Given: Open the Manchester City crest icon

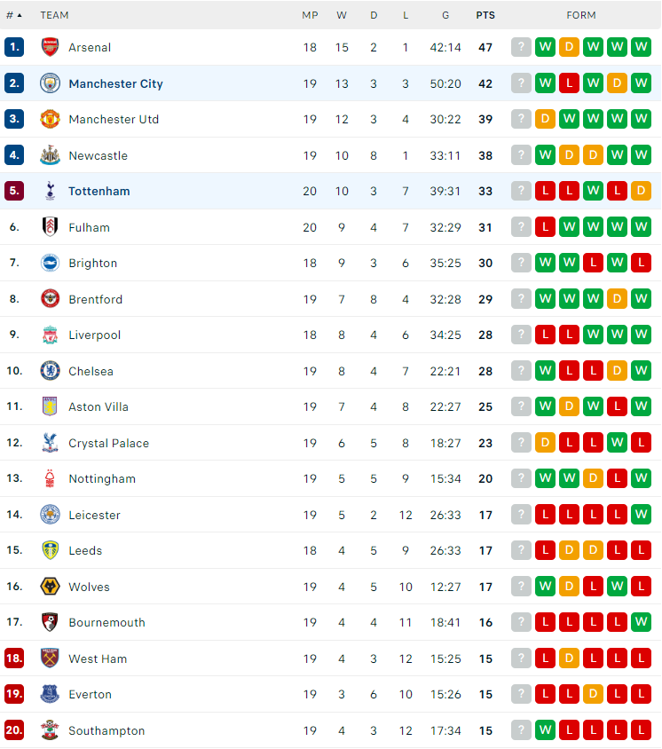Looking at the screenshot, I should click(50, 83).
